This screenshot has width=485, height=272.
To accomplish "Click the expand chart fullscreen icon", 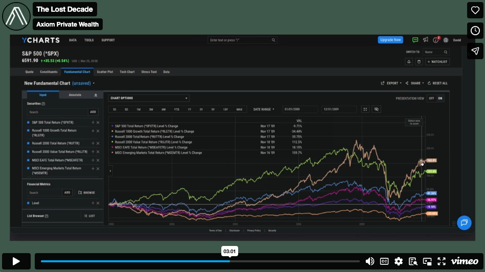I will (365, 109).
